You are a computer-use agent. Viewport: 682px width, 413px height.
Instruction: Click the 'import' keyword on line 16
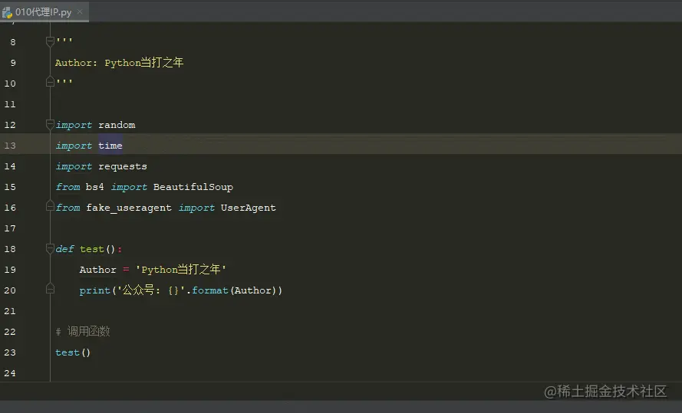196,208
